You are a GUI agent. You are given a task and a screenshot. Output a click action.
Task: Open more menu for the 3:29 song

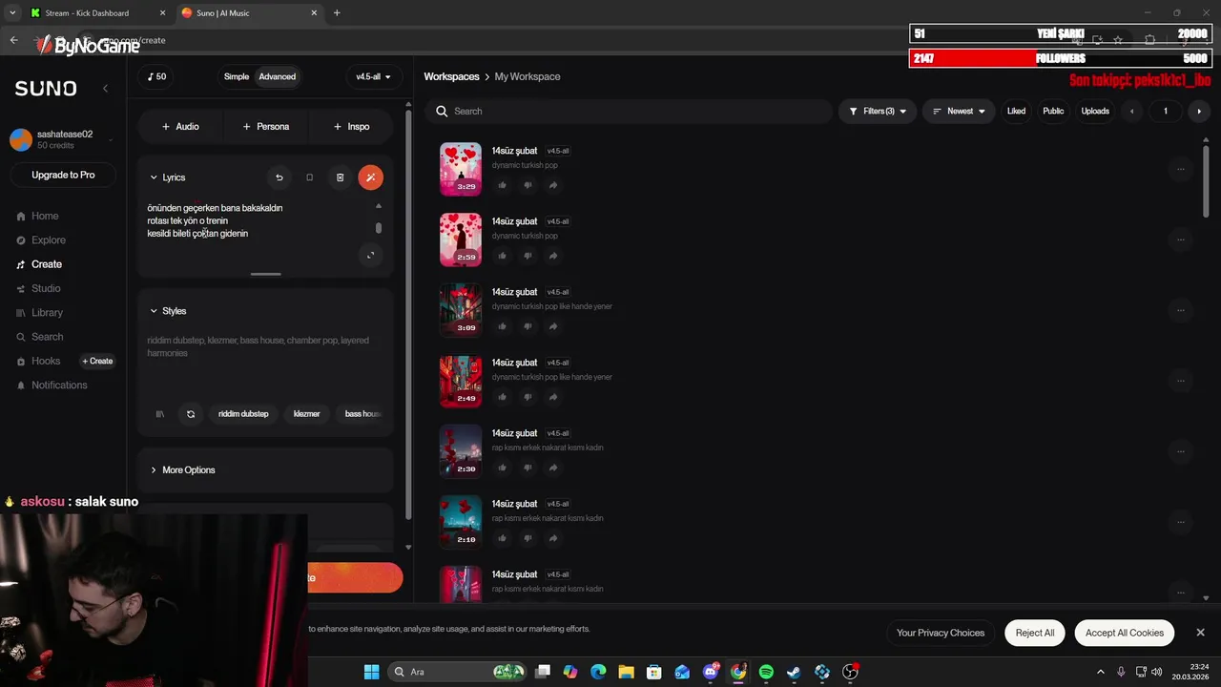click(1180, 169)
